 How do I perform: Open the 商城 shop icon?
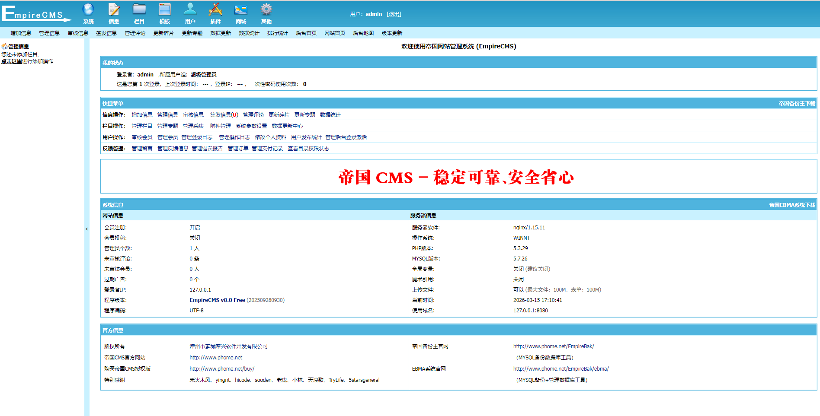tap(241, 10)
